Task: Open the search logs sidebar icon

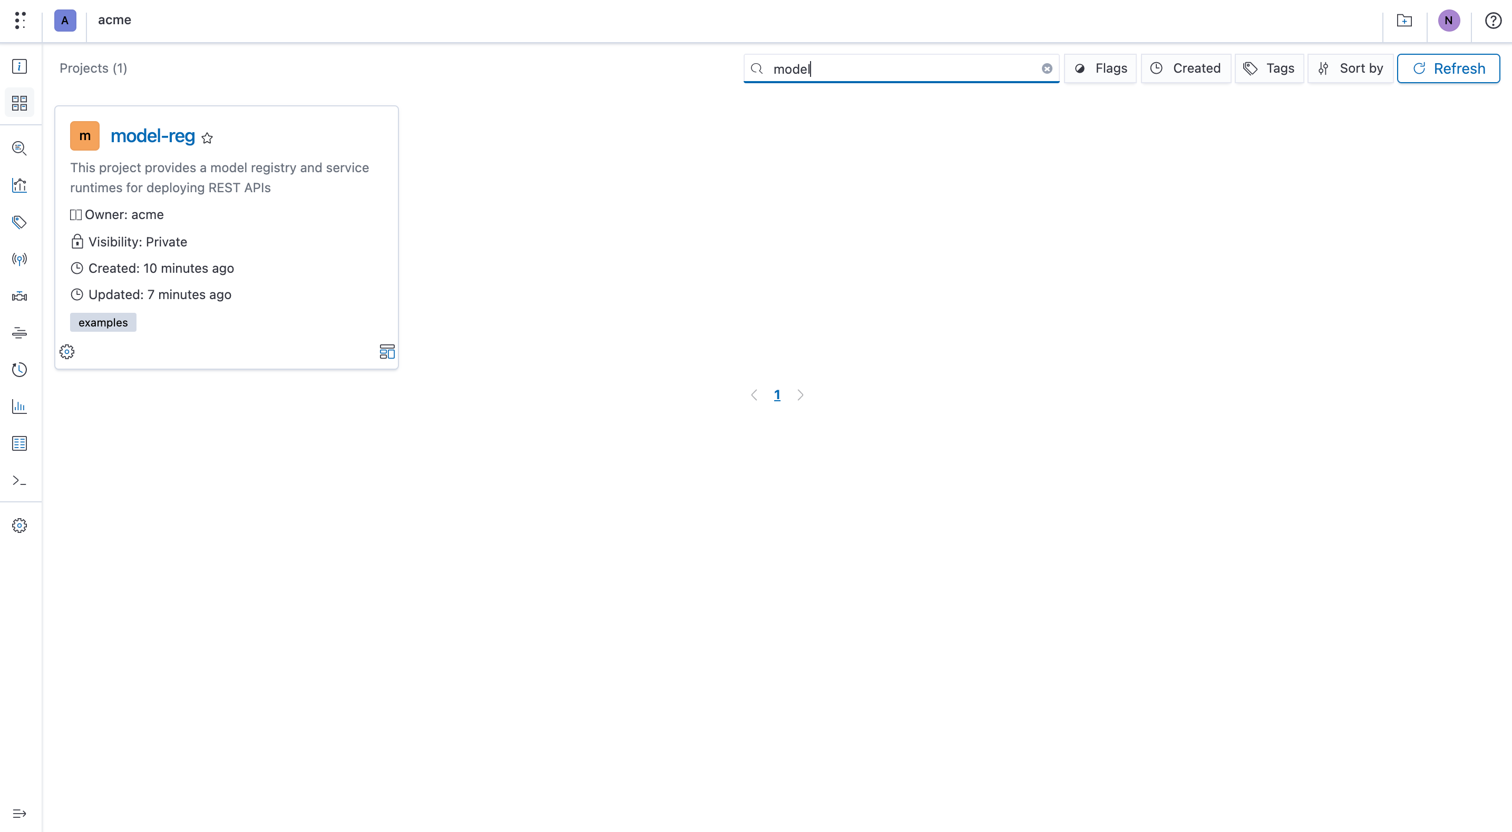Action: (x=19, y=148)
